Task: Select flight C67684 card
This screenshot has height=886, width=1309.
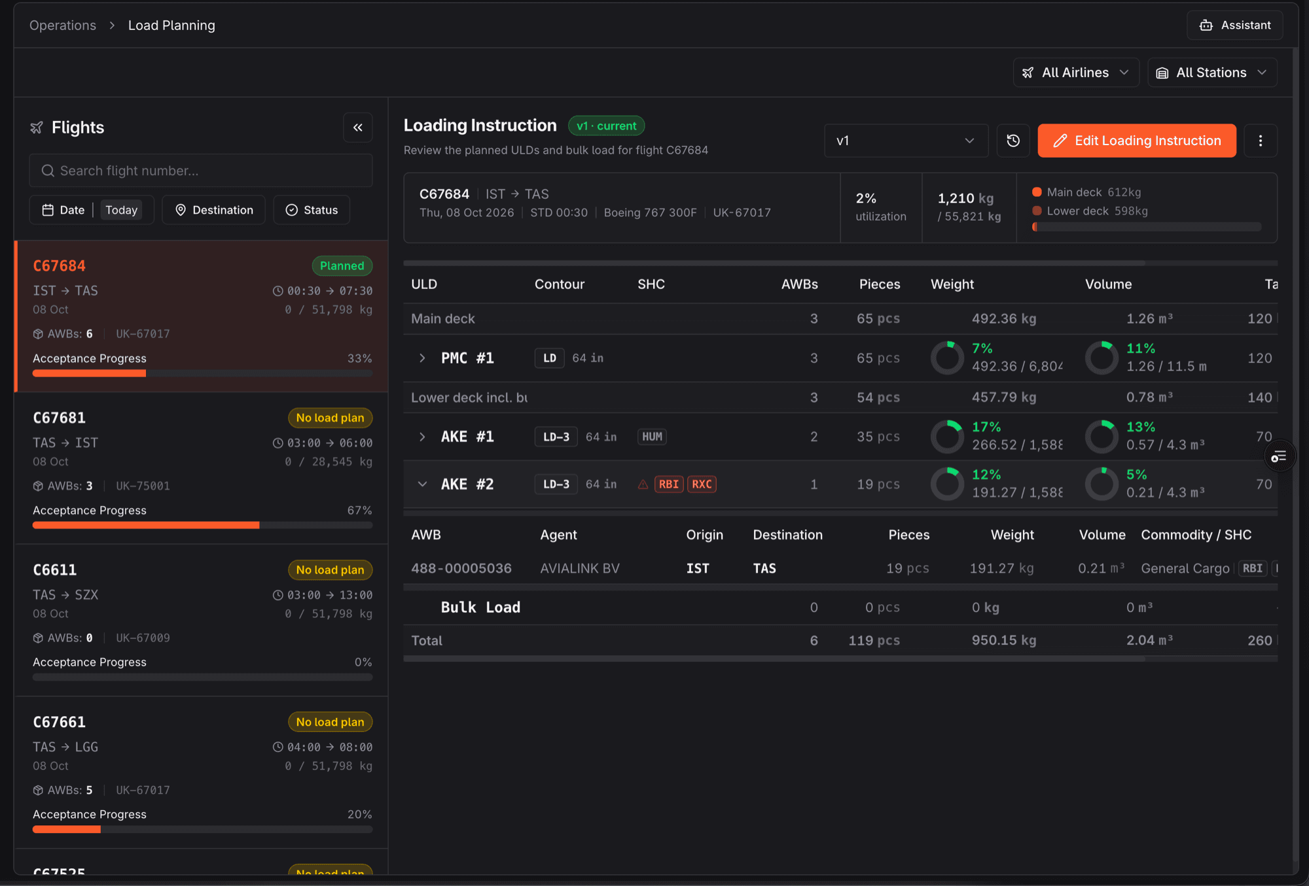Action: pyautogui.click(x=202, y=316)
